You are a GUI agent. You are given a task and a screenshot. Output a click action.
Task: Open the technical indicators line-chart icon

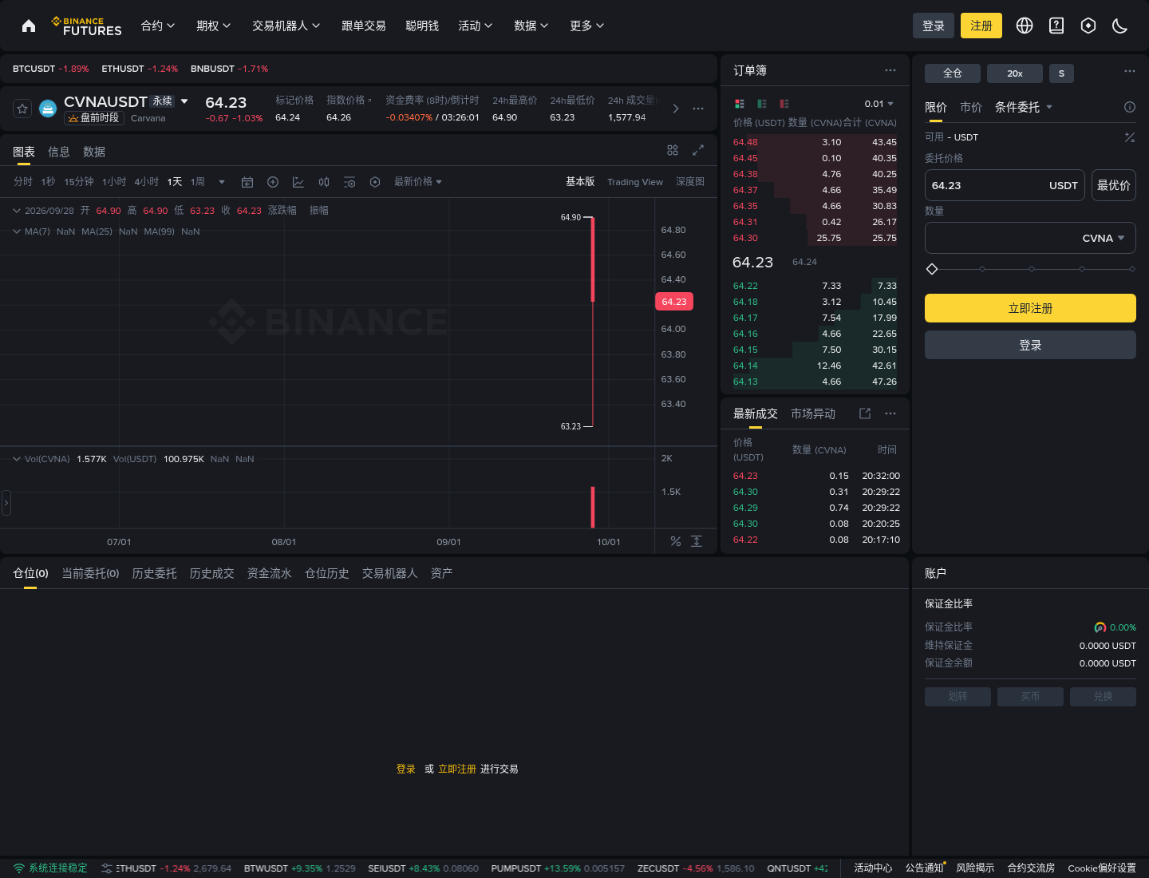(298, 182)
